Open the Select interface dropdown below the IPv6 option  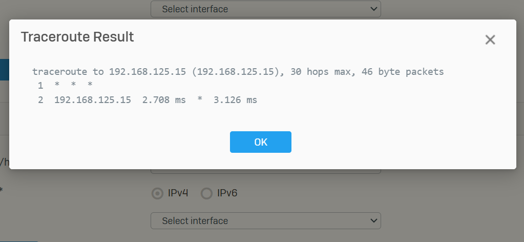266,220
